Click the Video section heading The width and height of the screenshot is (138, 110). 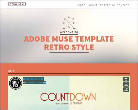11,71
